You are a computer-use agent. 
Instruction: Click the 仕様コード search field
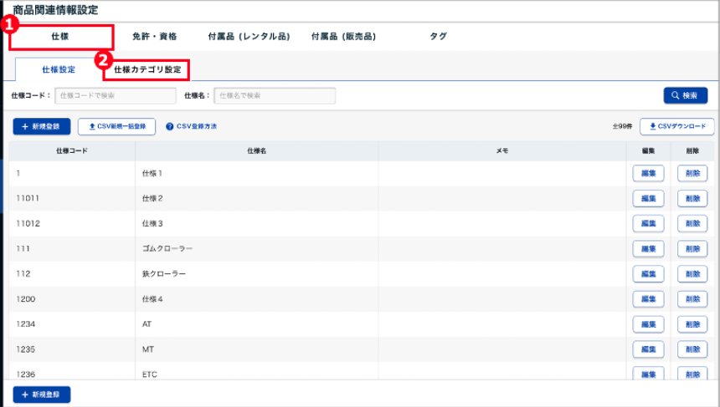(116, 95)
